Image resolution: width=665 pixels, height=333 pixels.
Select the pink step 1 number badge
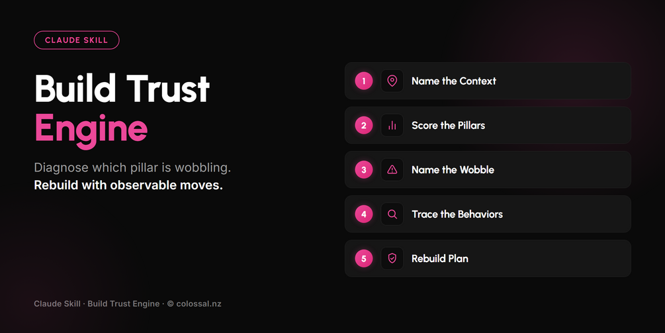tap(363, 81)
